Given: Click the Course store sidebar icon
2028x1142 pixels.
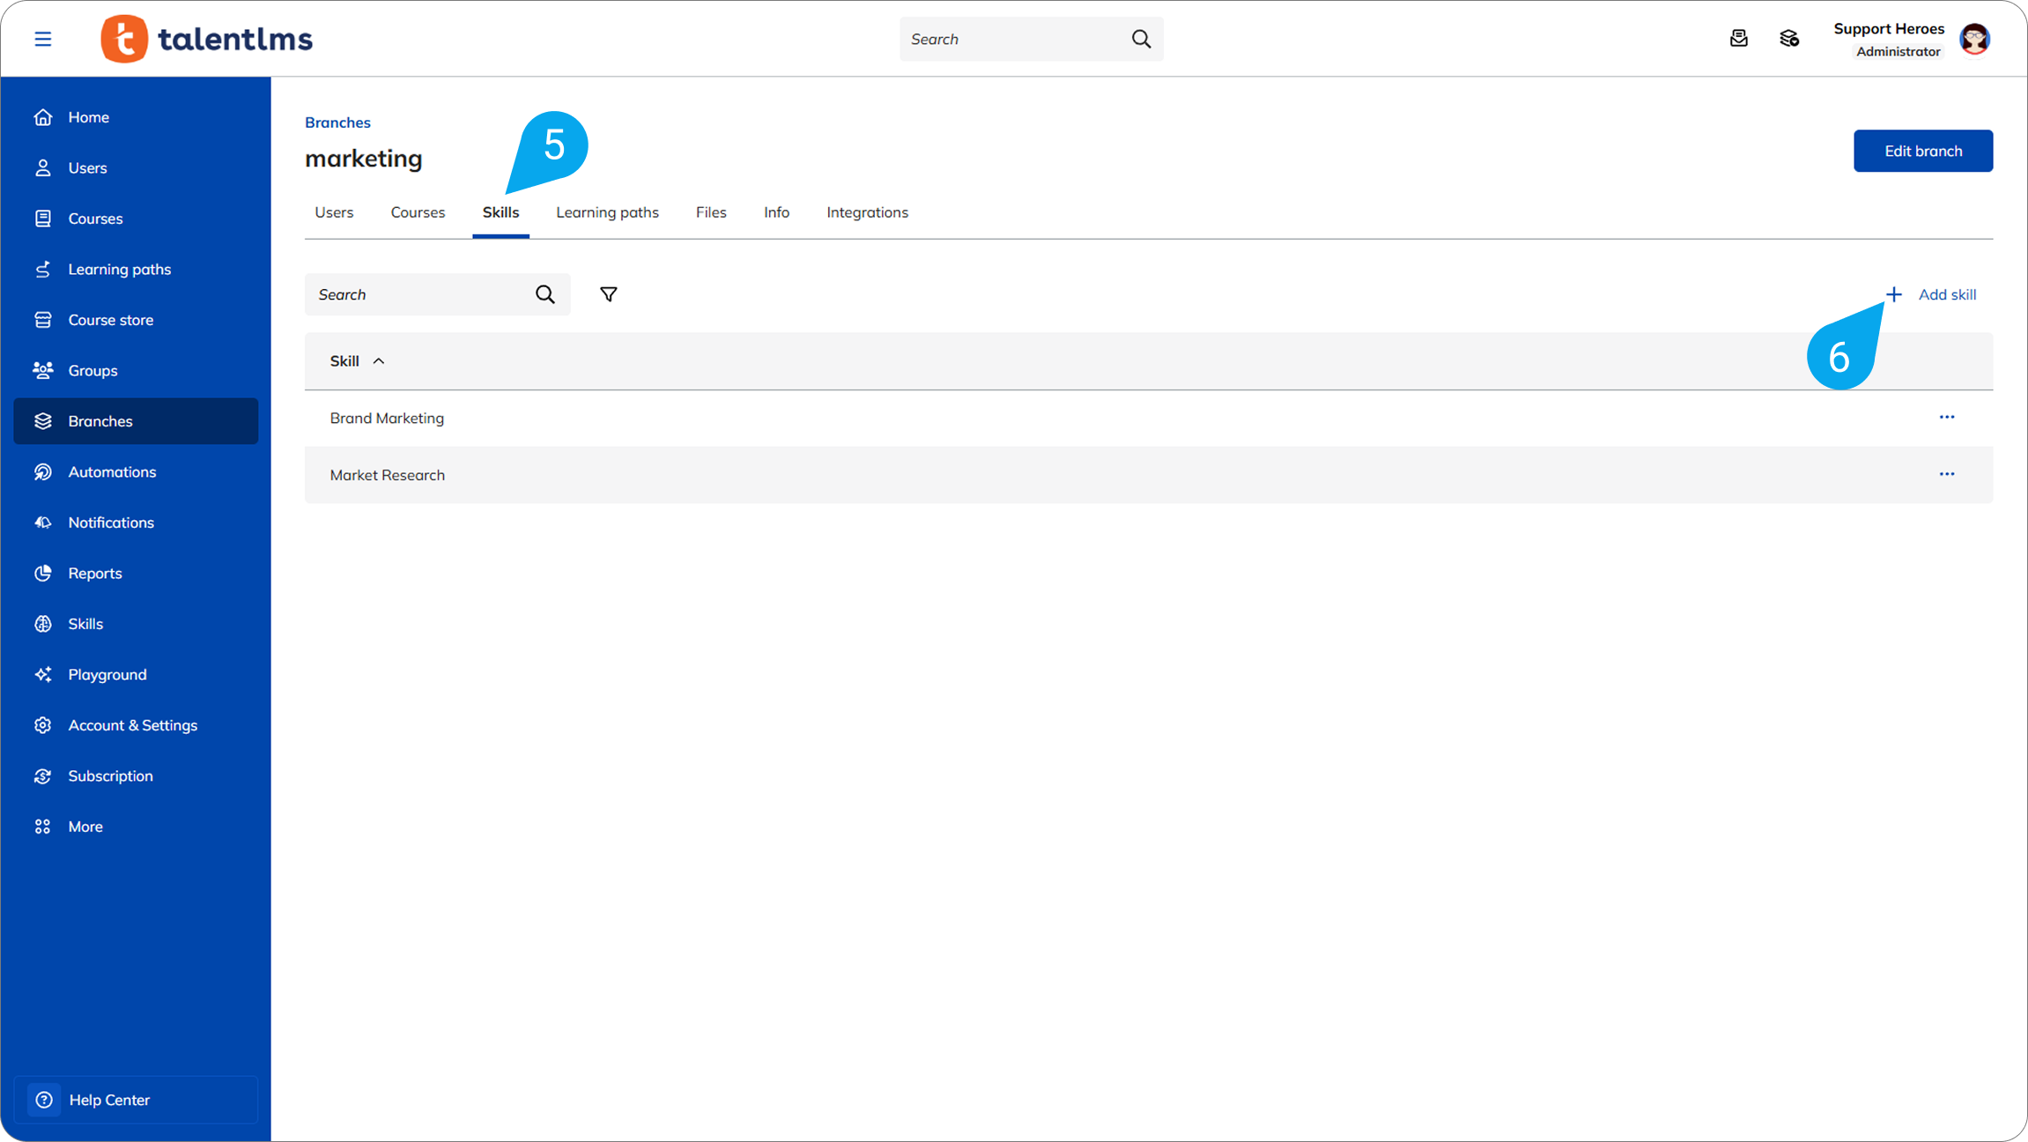Looking at the screenshot, I should coord(43,320).
